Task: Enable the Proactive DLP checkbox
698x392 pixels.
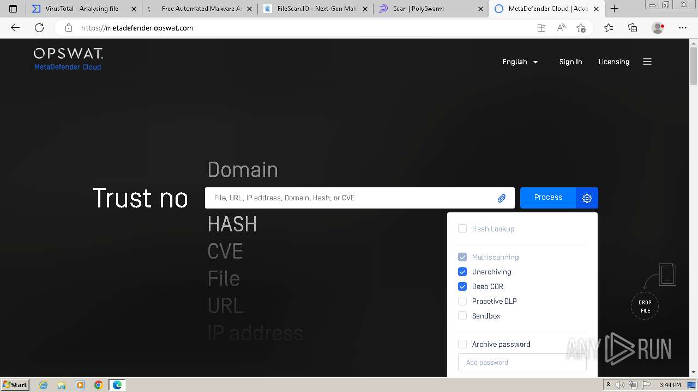Action: pos(462,301)
